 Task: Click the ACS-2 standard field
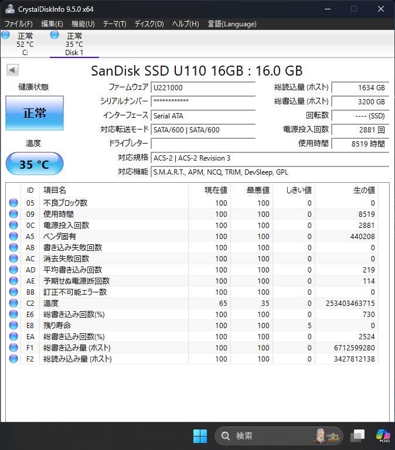pyautogui.click(x=270, y=158)
